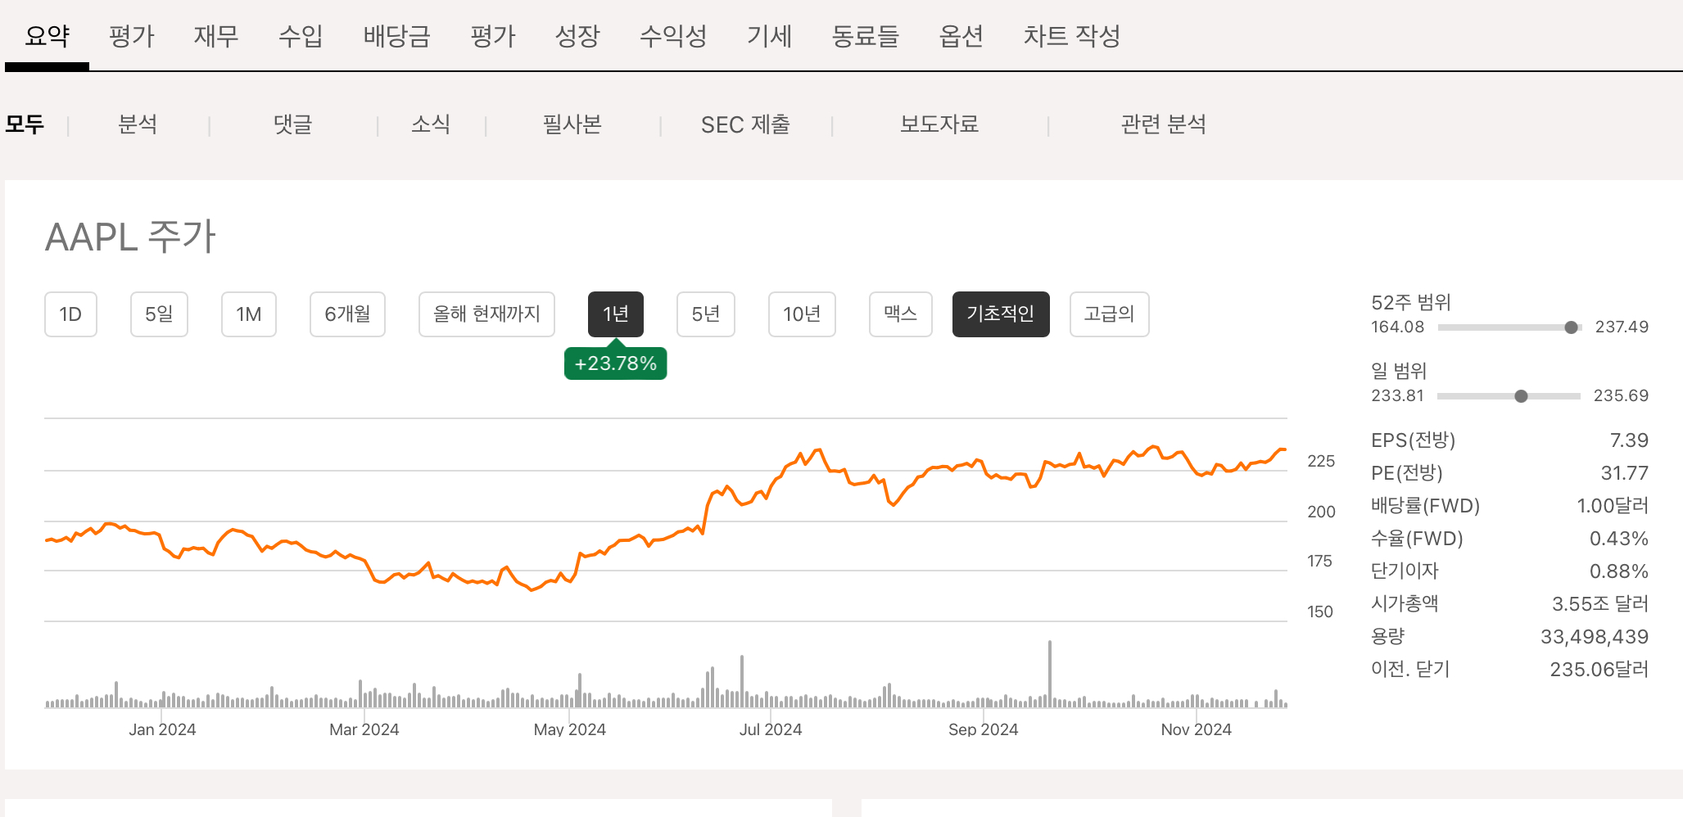The width and height of the screenshot is (1683, 817).
Task: Open the 차트 작성 tab
Action: coord(1071,36)
